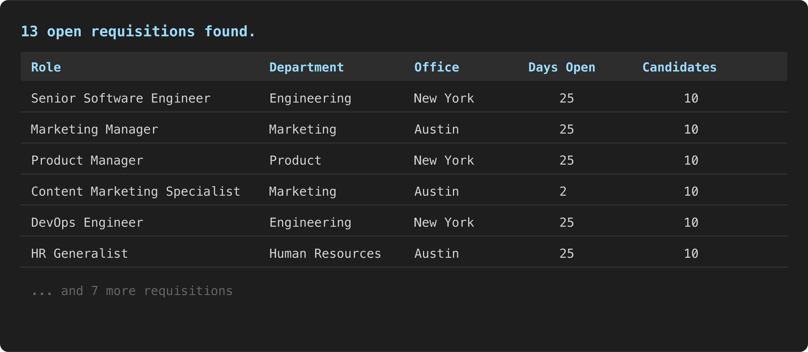Select Content Marketing Specialist role
Image resolution: width=808 pixels, height=352 pixels.
pyautogui.click(x=136, y=191)
